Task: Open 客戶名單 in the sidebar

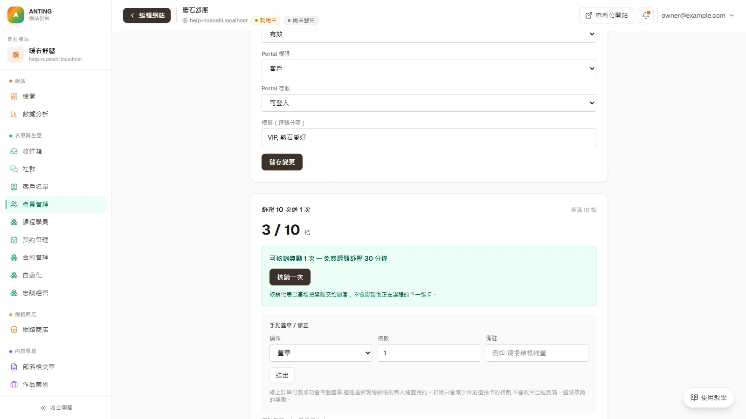Action: (56, 187)
